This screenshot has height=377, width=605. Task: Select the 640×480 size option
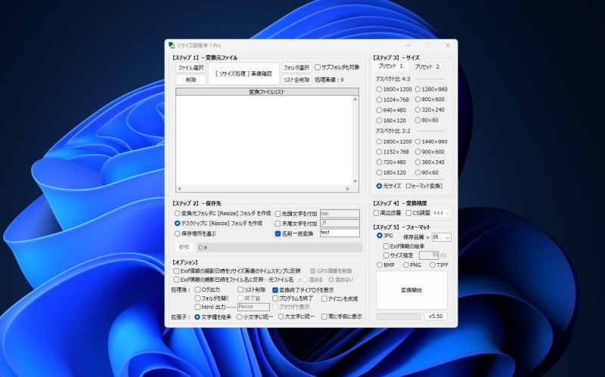tap(391, 110)
